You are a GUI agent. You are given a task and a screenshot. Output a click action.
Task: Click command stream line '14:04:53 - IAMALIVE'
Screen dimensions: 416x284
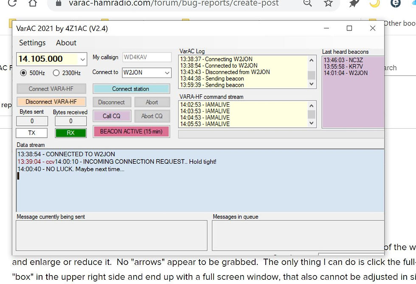(x=205, y=118)
